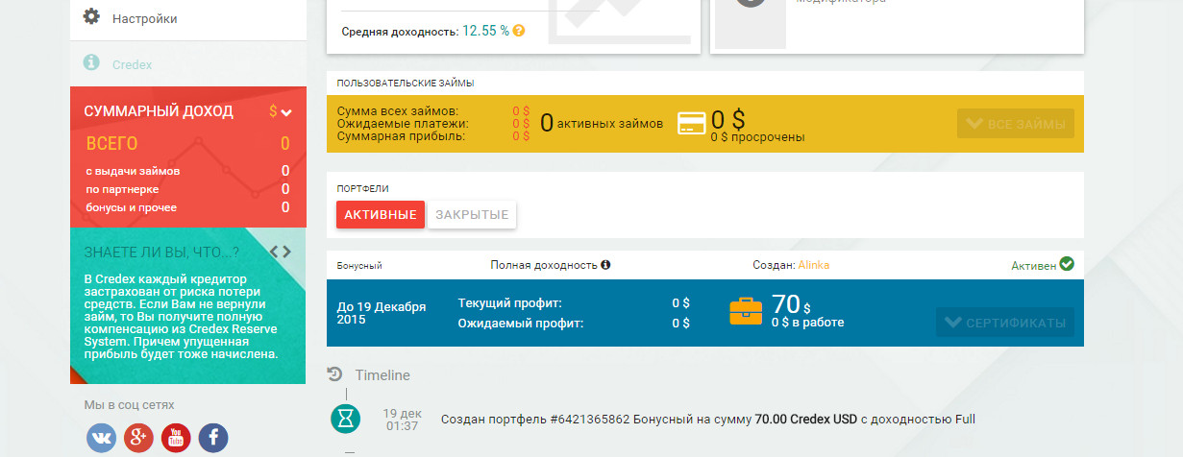Click the '0 $ просрочены' text
This screenshot has width=1183, height=457.
pyautogui.click(x=757, y=137)
